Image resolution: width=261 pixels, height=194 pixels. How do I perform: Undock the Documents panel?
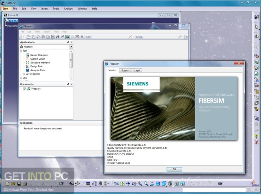pyautogui.click(x=68, y=84)
